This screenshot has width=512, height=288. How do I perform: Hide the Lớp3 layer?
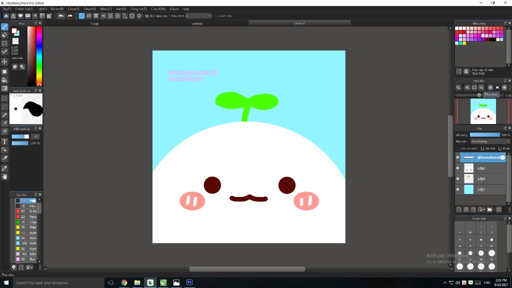pyautogui.click(x=458, y=178)
